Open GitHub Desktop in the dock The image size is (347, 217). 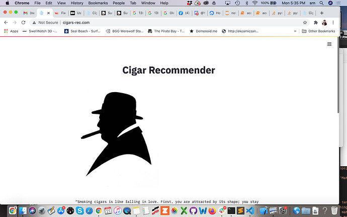[193, 210]
